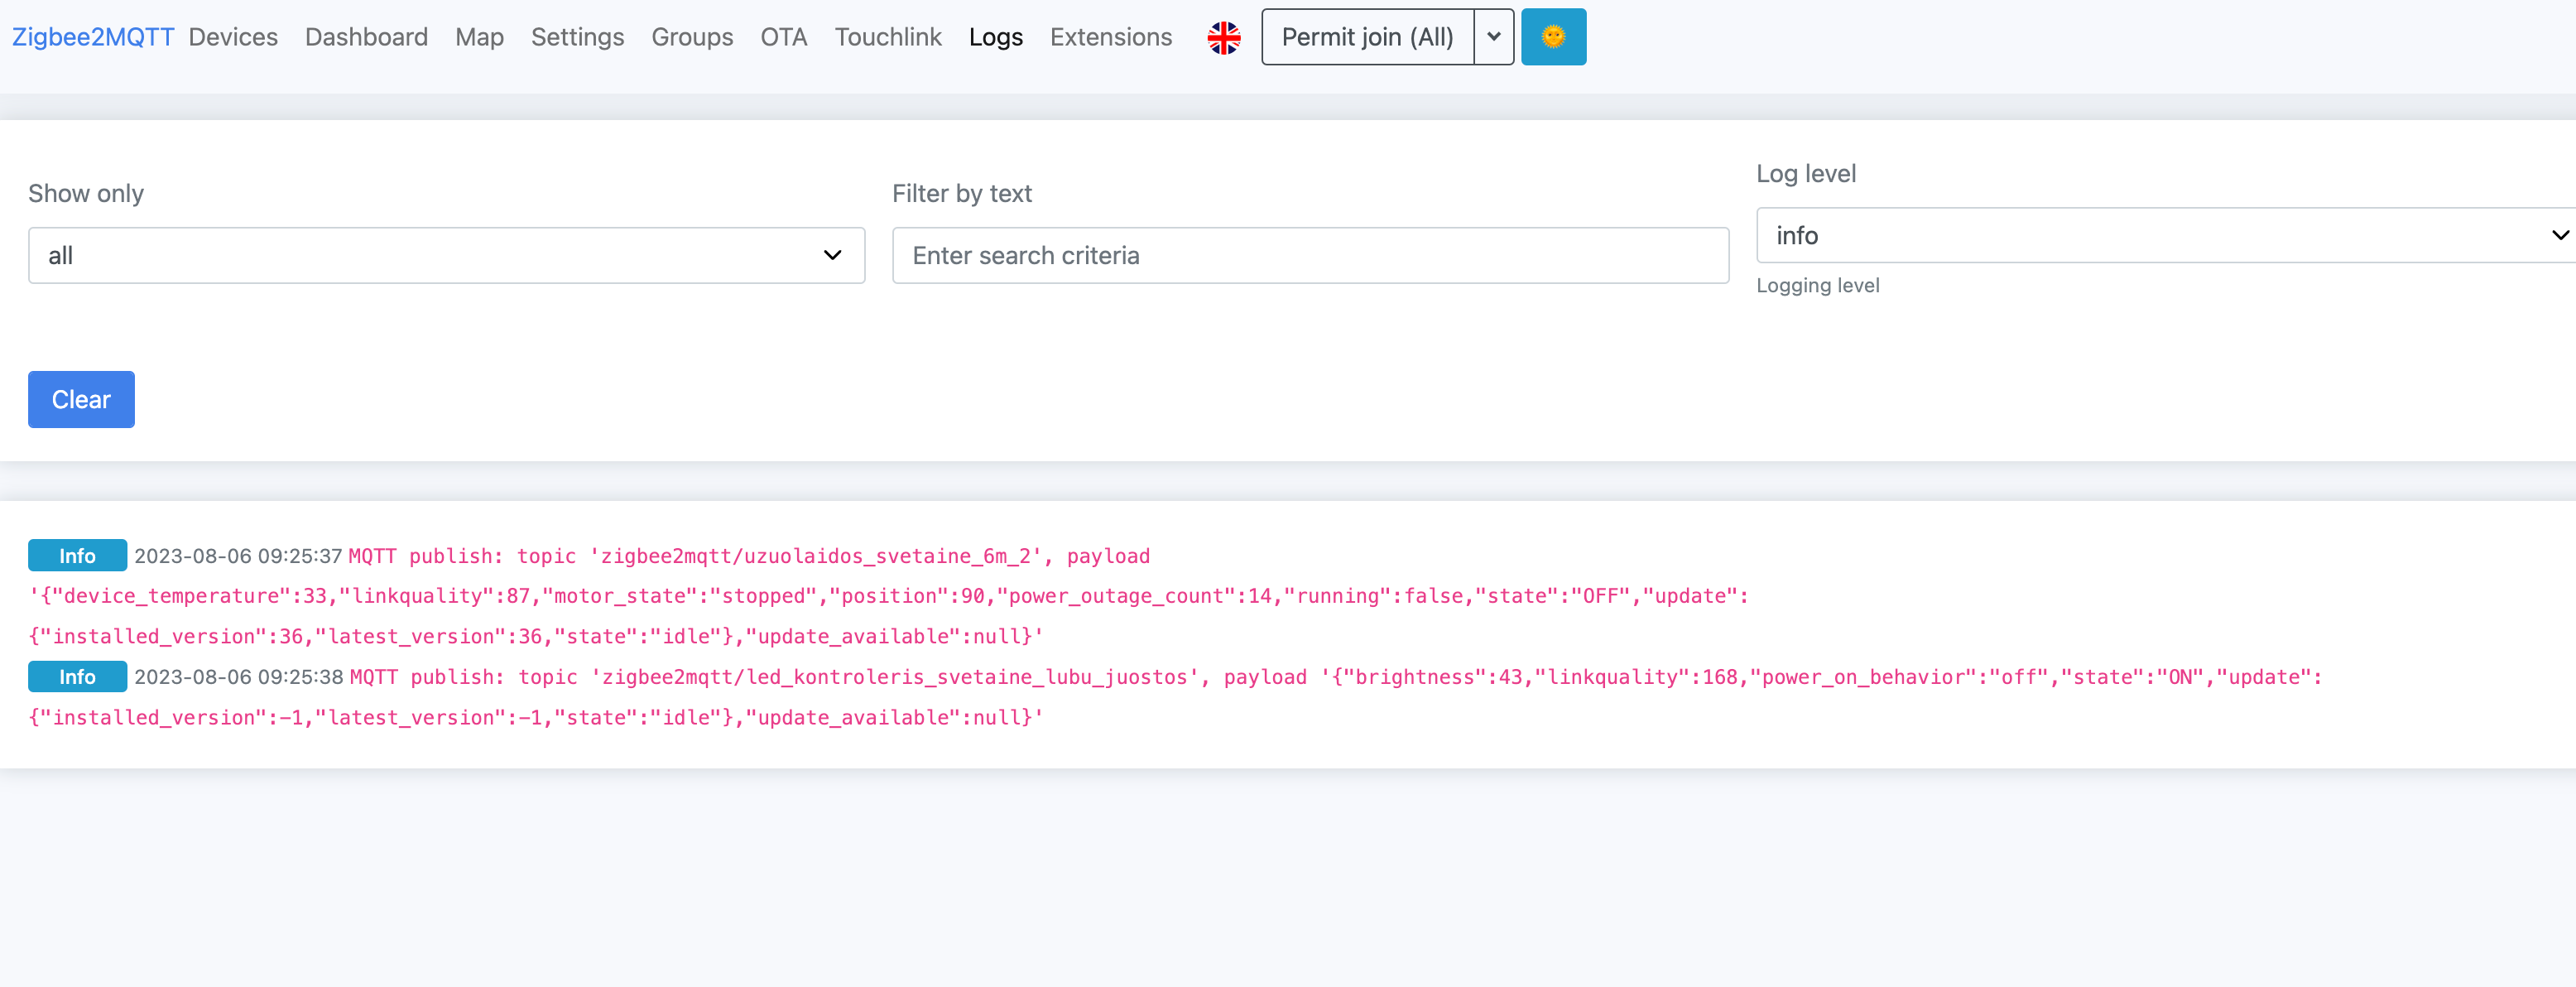
Task: Click the Info badge on the first log entry
Action: pos(76,556)
